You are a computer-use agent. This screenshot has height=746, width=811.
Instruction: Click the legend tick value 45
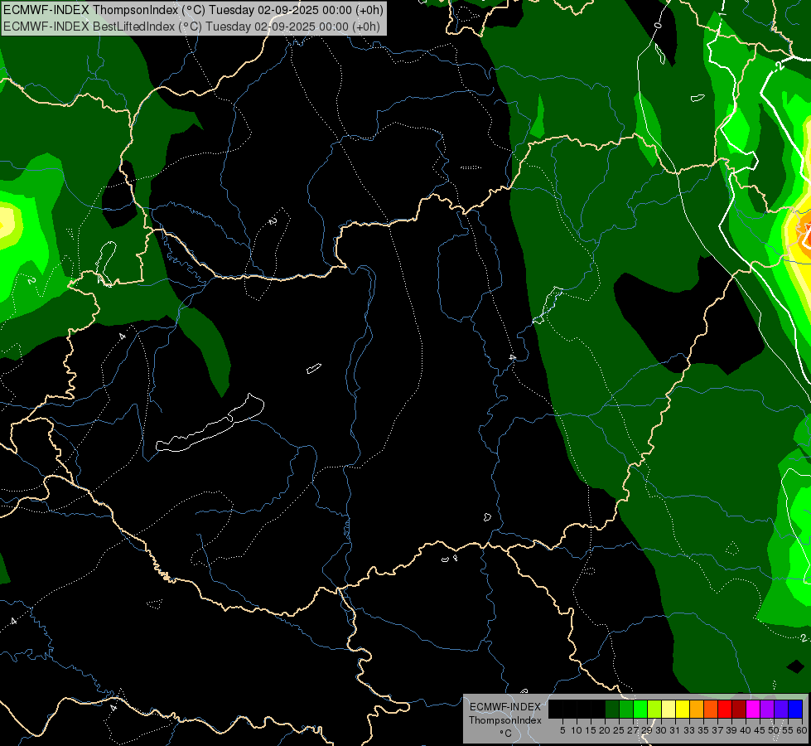coord(760,730)
